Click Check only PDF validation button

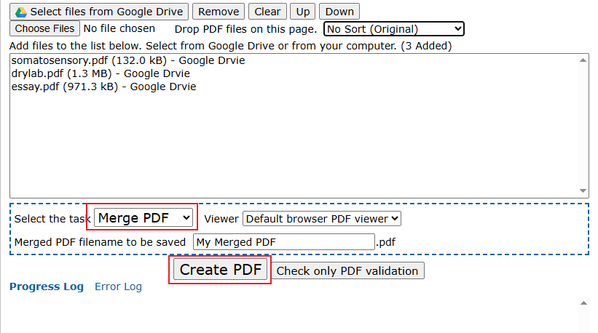point(347,270)
